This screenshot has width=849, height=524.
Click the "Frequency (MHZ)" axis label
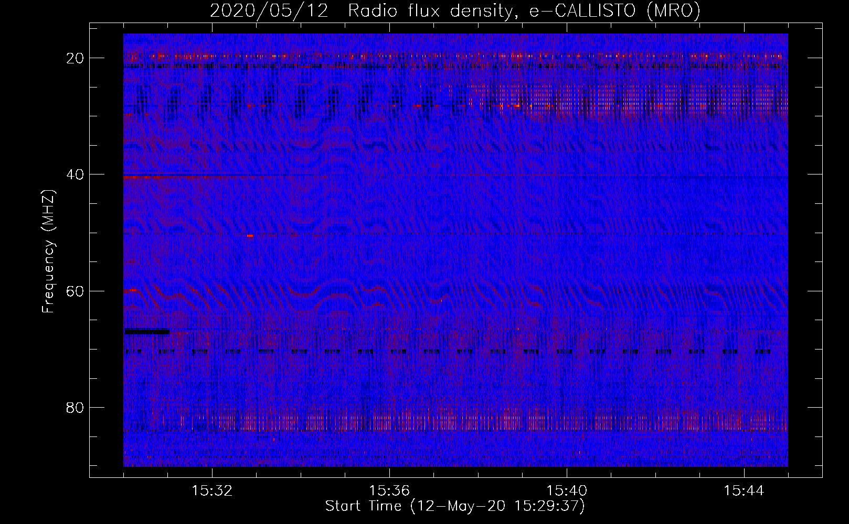tap(48, 251)
